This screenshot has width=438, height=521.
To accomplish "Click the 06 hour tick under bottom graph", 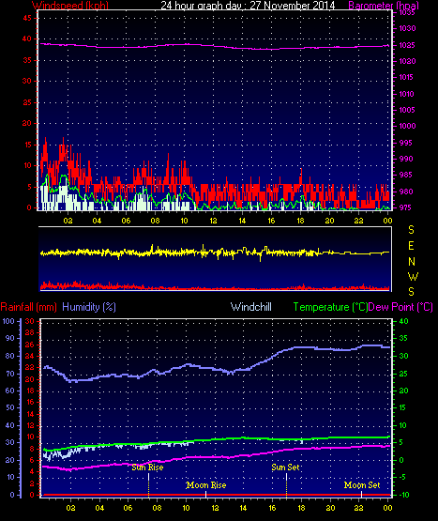I will [x=128, y=508].
